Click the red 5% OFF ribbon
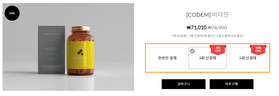Image resolution: width=279 pixels, height=96 pixels. point(218,49)
